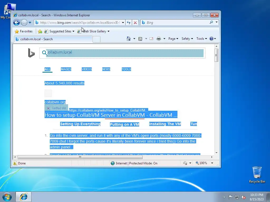This screenshot has width=270, height=202.
Task: Click the Bing page search magnifier icon
Action: (44, 53)
